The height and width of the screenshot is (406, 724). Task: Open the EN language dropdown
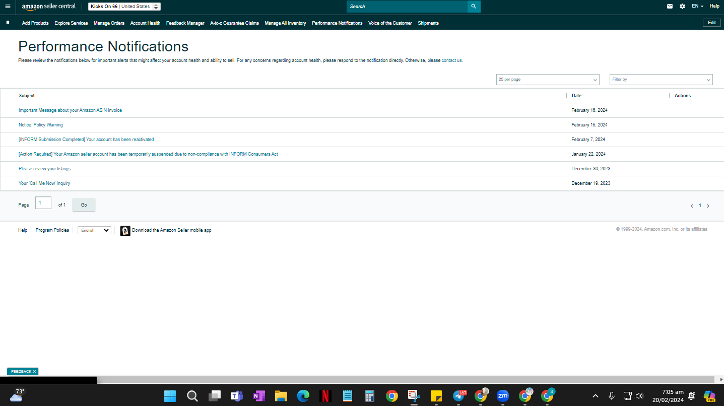698,7
